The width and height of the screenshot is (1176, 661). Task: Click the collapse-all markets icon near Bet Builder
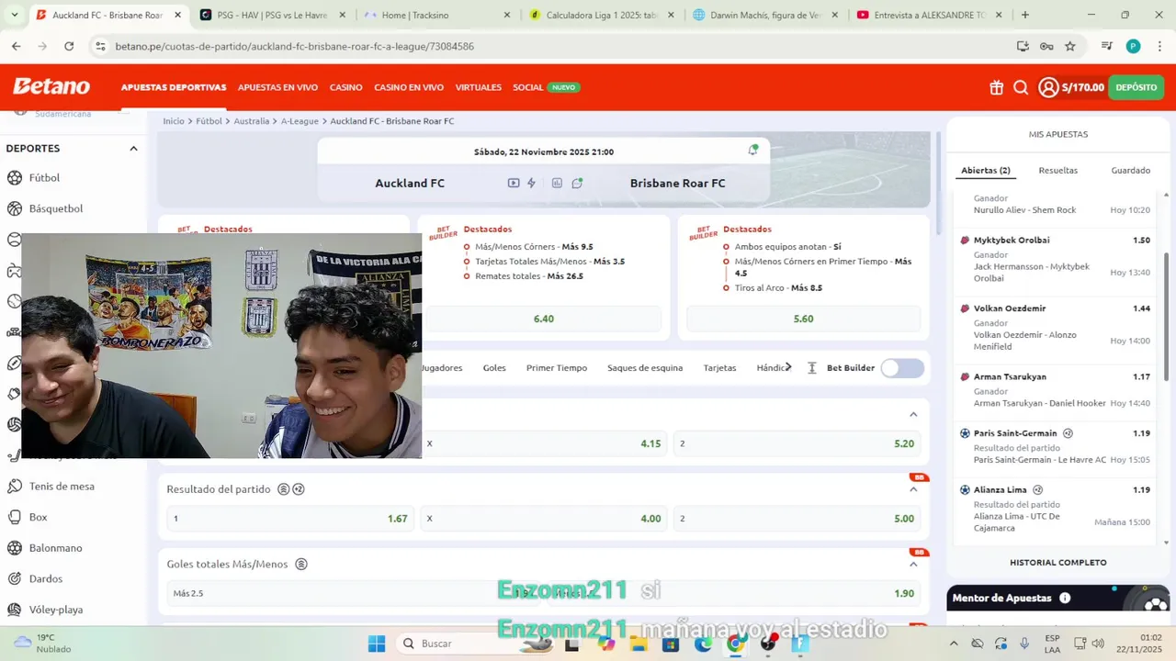pos(811,368)
